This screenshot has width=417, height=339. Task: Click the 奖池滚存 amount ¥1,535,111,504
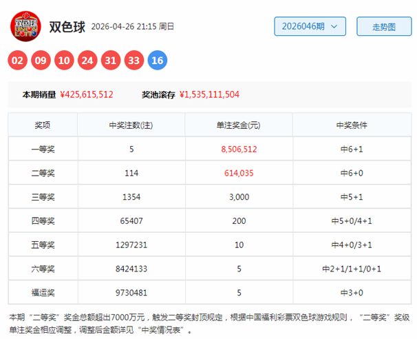click(209, 94)
